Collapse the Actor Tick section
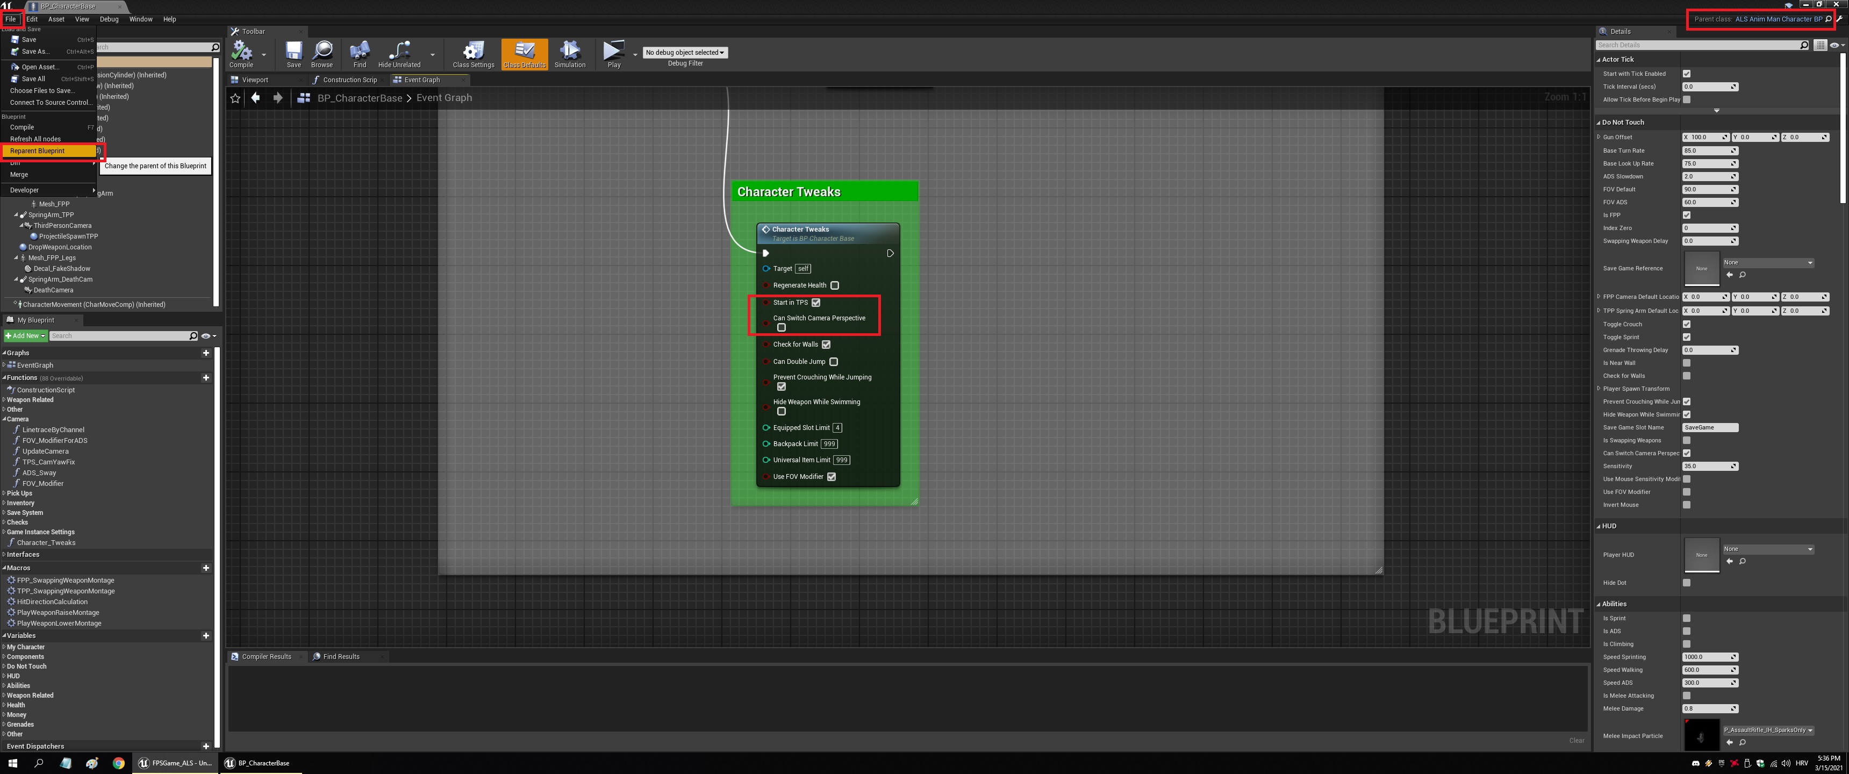The height and width of the screenshot is (774, 1849). (x=1599, y=60)
